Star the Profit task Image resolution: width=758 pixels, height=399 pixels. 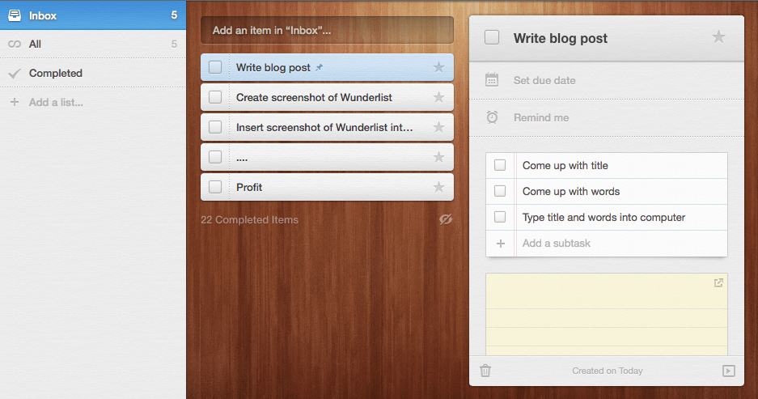tap(438, 187)
